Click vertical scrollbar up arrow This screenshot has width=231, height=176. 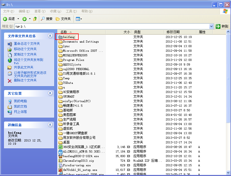[x=228, y=32]
